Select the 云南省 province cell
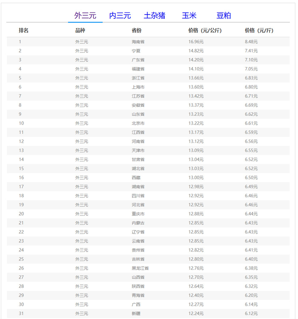The image size is (298, 319). pyautogui.click(x=138, y=241)
